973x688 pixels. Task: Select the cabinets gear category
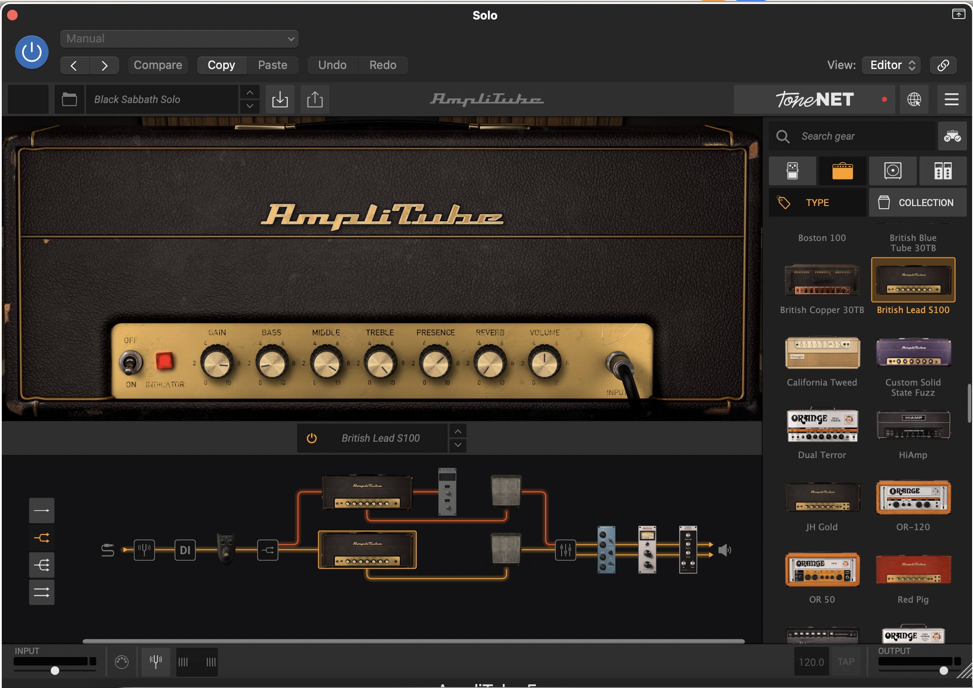893,171
